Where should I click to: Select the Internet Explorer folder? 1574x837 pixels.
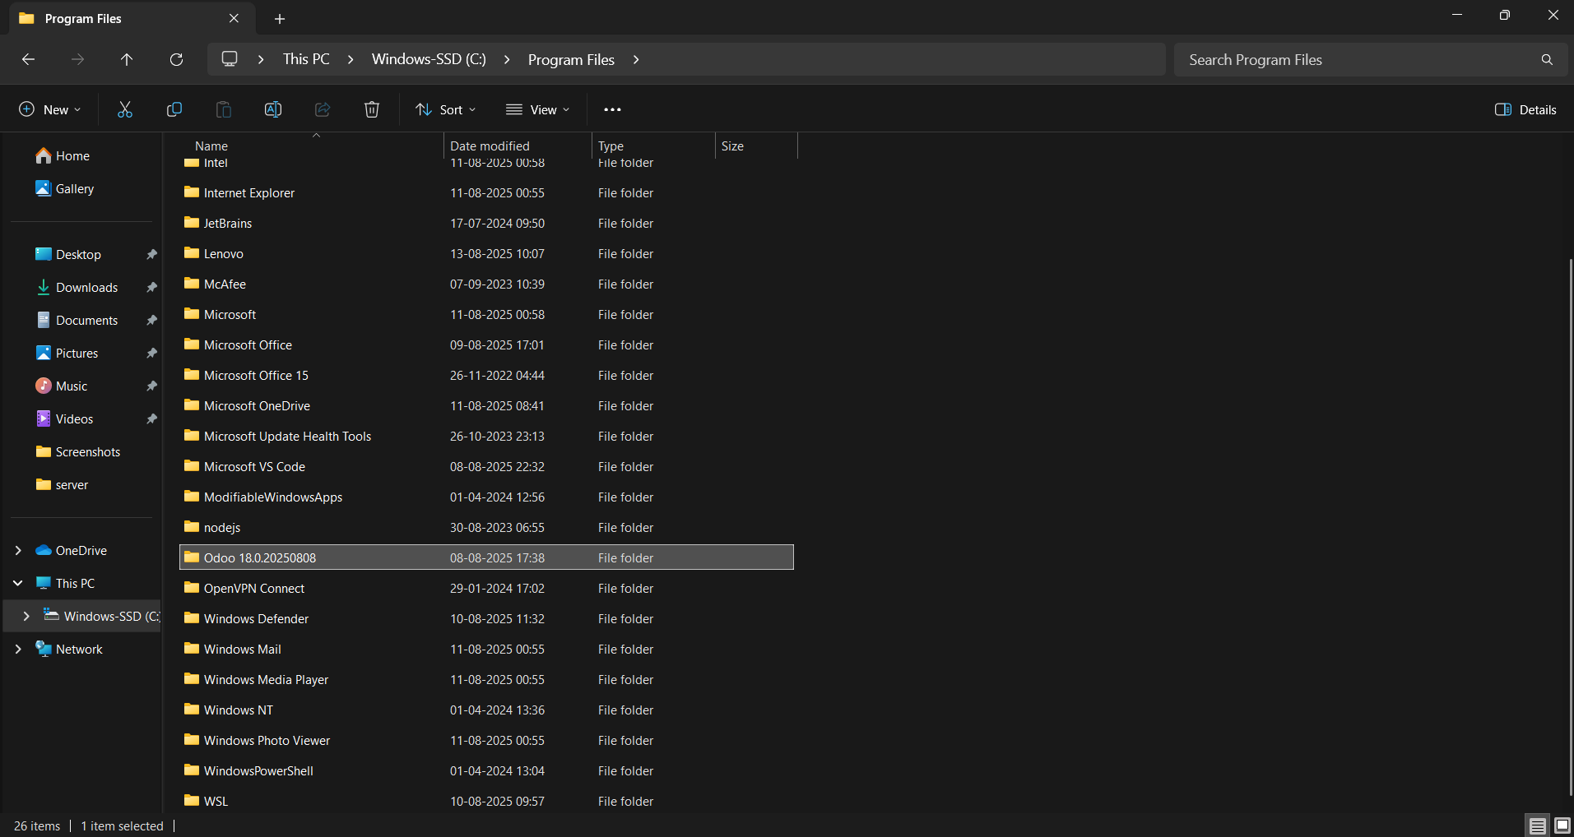486,193
